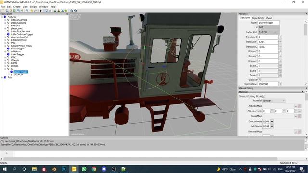Click the transform group icon beside DoorOut
The width and height of the screenshot is (308, 173).
(x=12, y=74)
